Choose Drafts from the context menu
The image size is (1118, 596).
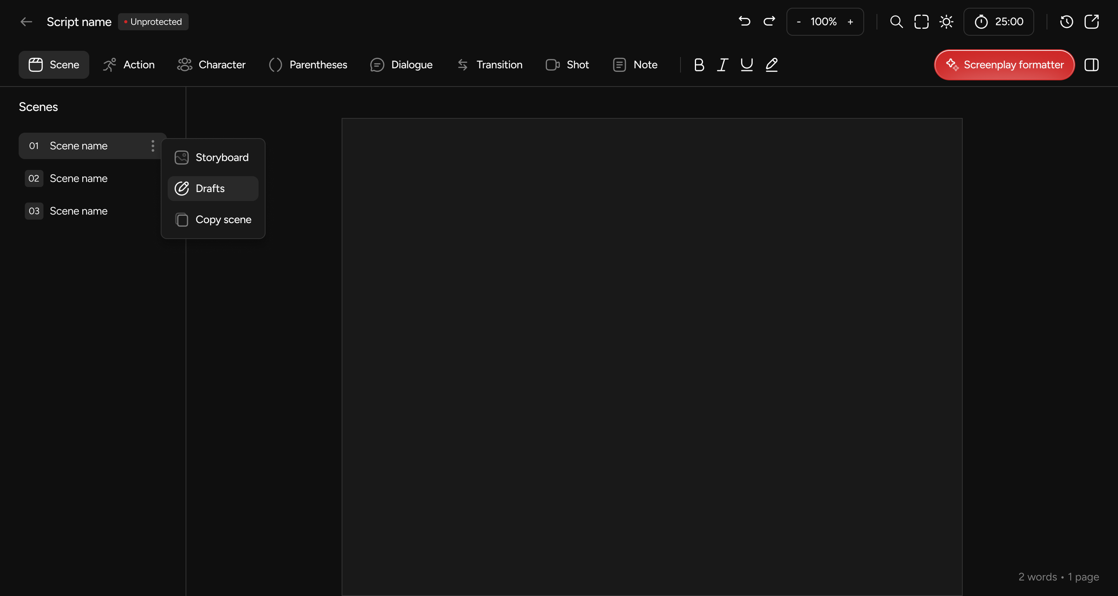tap(213, 188)
